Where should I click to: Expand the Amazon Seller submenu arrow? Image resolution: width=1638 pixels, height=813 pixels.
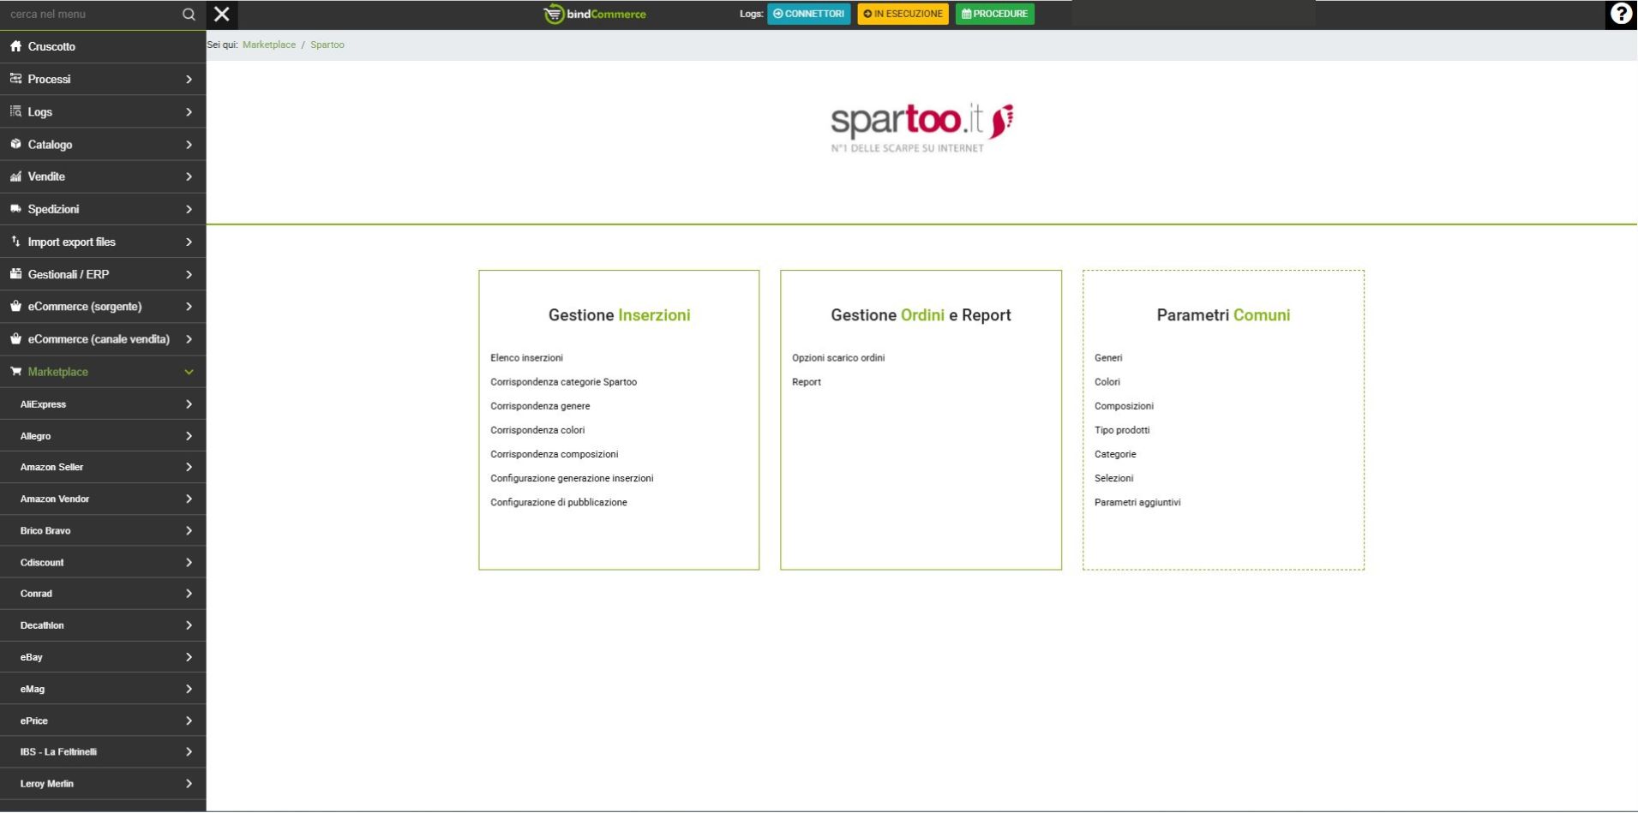coord(189,468)
